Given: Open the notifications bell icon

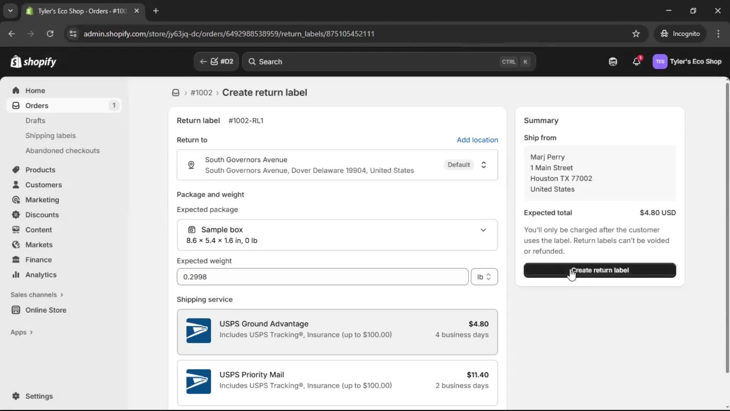Looking at the screenshot, I should pyautogui.click(x=636, y=61).
